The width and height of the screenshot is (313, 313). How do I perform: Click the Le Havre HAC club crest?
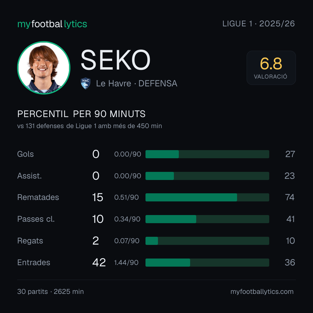click(x=85, y=83)
